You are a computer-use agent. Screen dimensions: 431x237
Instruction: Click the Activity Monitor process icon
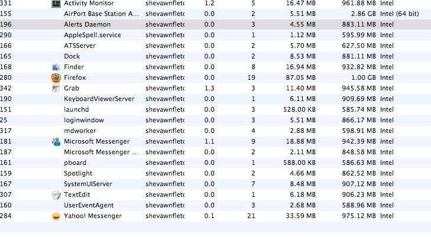click(56, 4)
